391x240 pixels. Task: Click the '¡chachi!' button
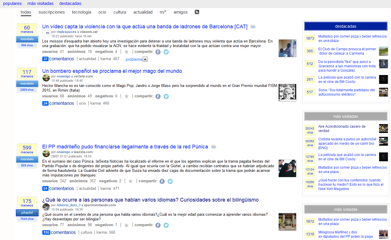pyautogui.click(x=27, y=213)
